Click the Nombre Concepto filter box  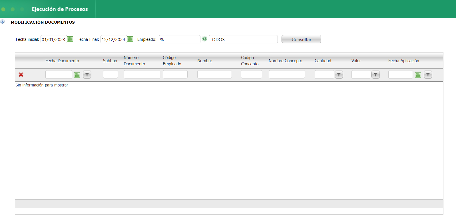point(287,74)
